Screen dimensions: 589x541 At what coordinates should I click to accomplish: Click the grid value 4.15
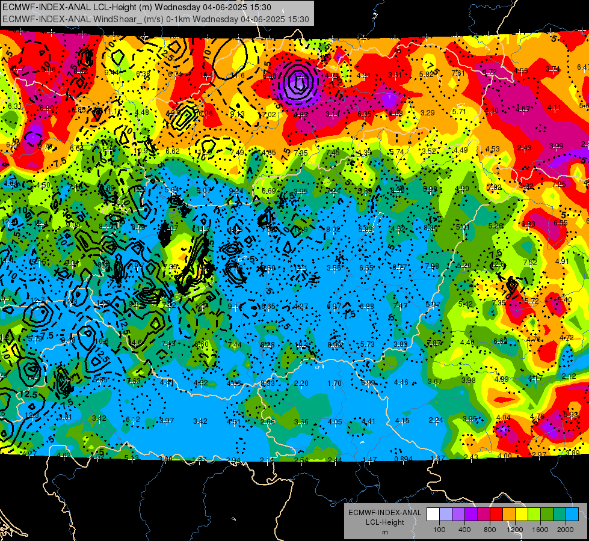pos(402,421)
